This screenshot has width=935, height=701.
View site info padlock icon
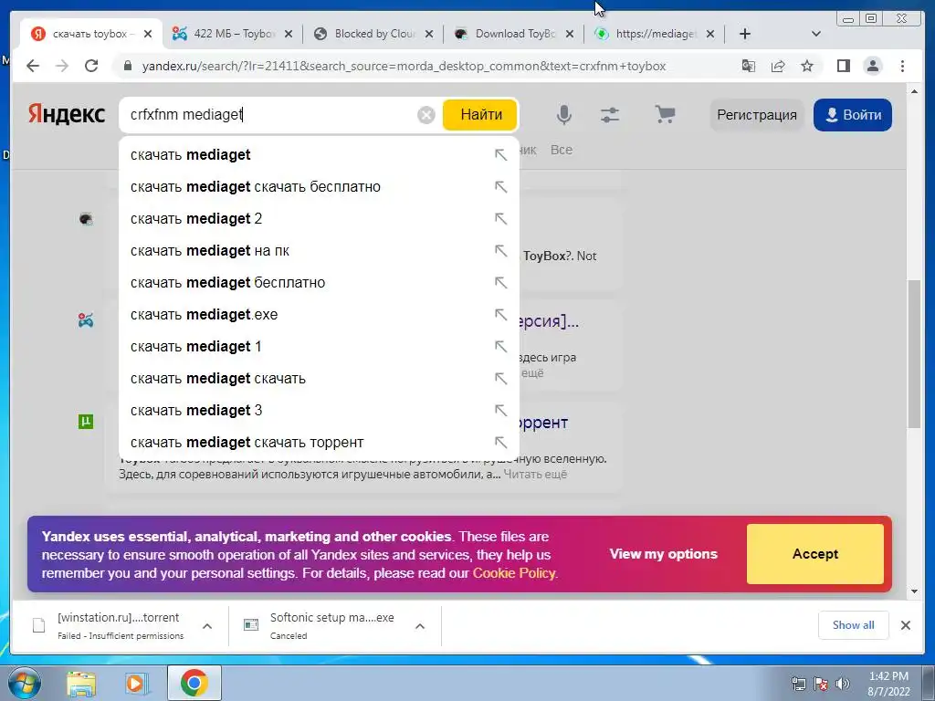point(127,66)
